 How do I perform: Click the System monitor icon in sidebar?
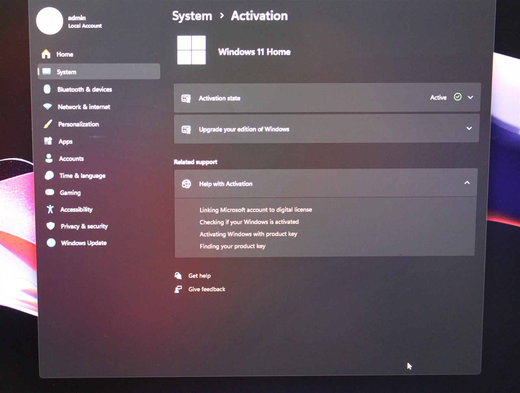click(x=46, y=71)
